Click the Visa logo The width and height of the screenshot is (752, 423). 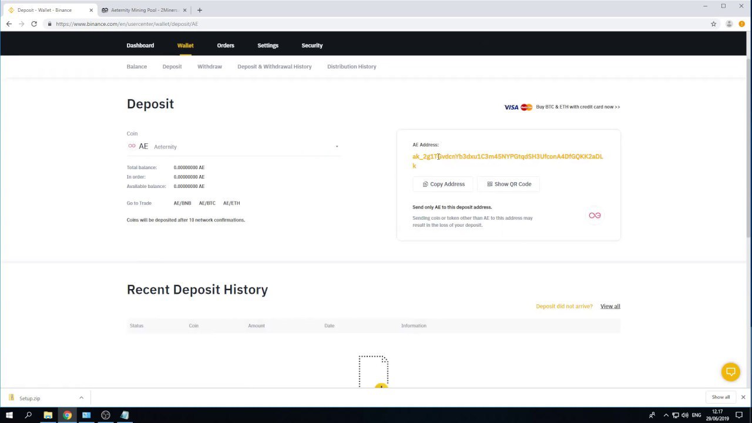pyautogui.click(x=511, y=107)
